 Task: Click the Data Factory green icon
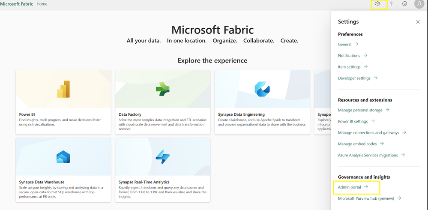point(163,89)
